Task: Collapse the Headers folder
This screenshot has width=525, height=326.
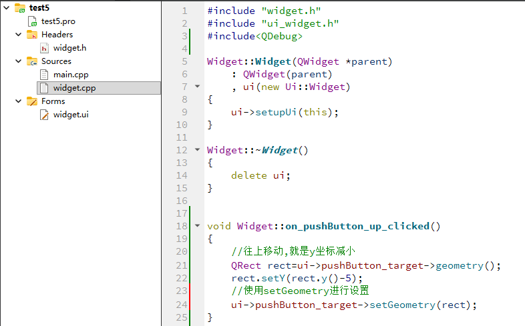Action: pyautogui.click(x=19, y=35)
